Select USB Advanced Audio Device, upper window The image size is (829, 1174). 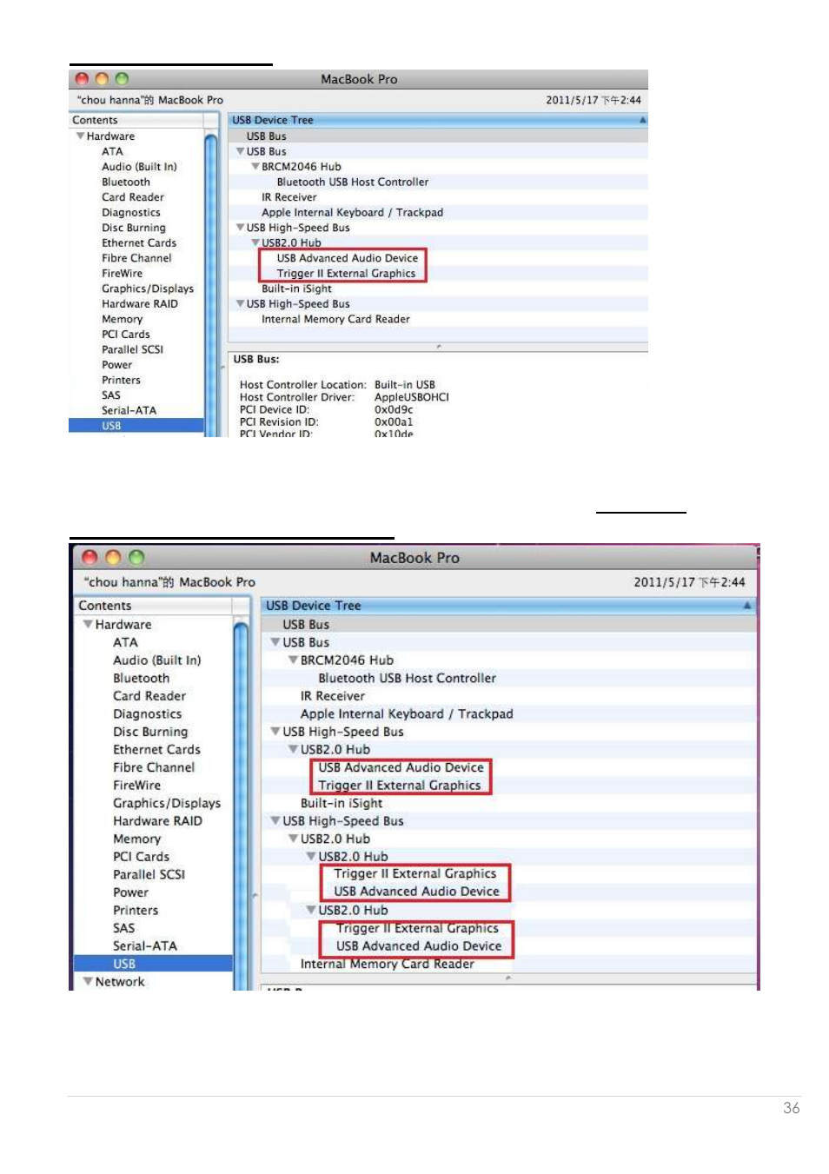coord(348,258)
